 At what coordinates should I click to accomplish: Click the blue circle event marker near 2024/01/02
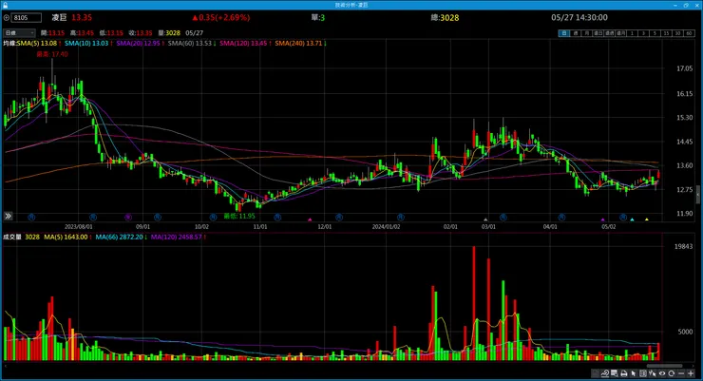[x=400, y=217]
